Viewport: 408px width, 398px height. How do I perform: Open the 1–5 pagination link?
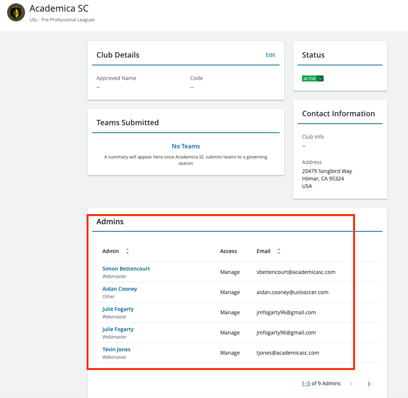306,383
